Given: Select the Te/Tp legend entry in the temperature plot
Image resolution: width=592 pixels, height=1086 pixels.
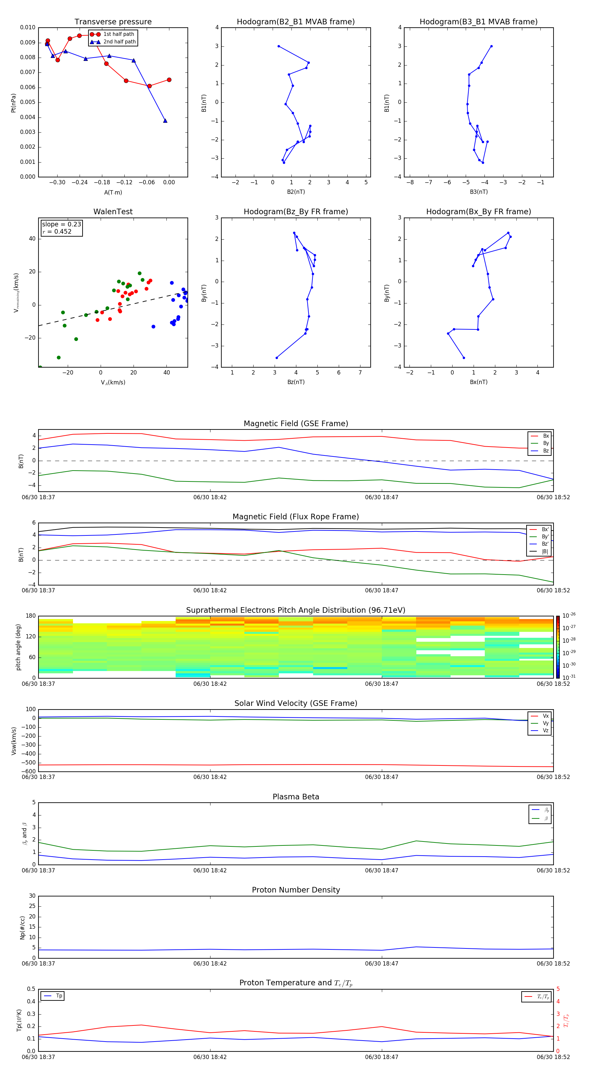Looking at the screenshot, I should (x=537, y=996).
